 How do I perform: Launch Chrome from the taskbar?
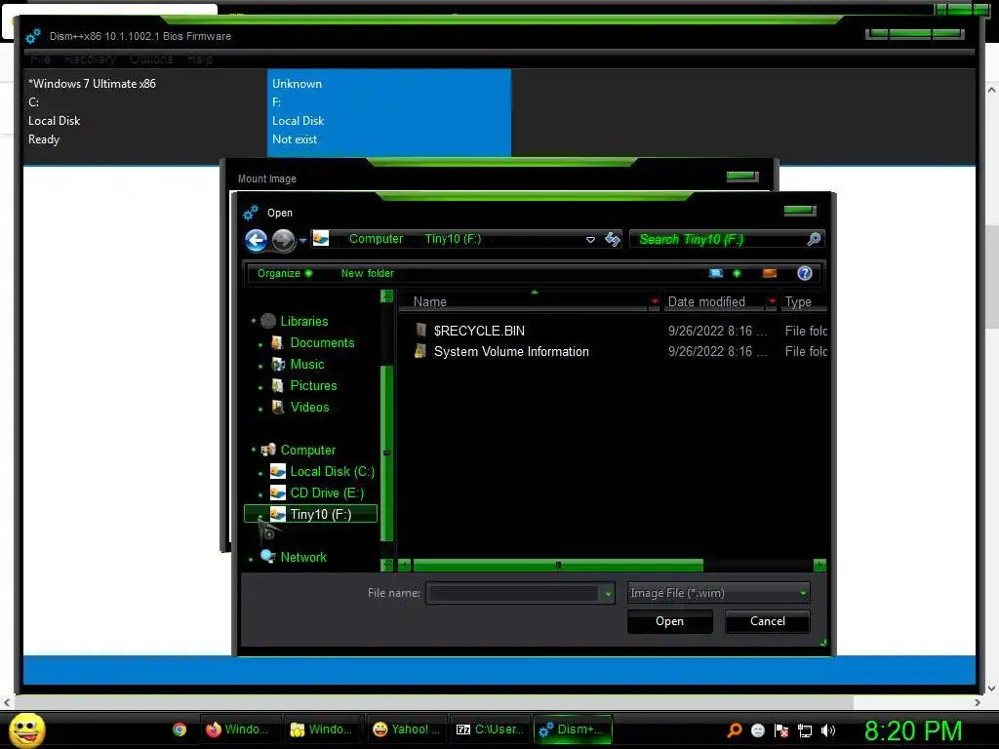point(180,729)
